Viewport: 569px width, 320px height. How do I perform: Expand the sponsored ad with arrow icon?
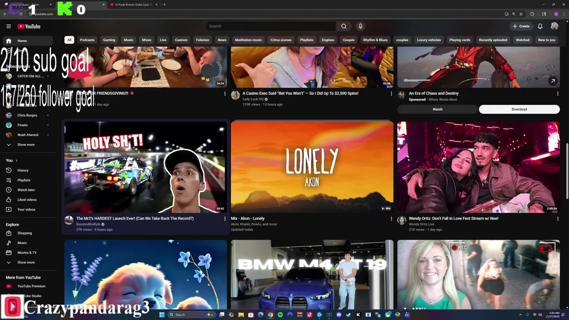[x=553, y=81]
